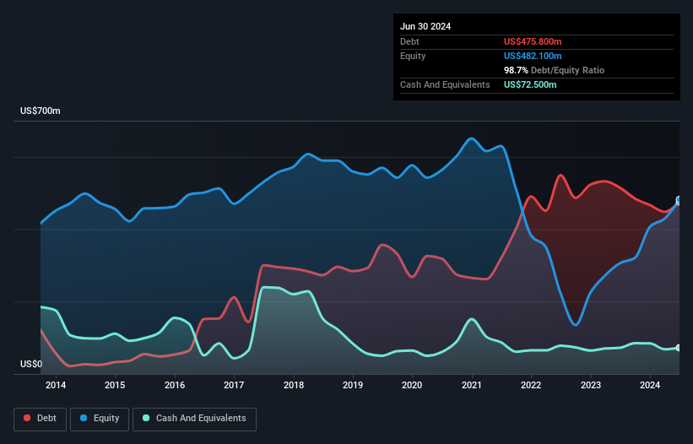Click the red Debt legend dot

click(27, 418)
